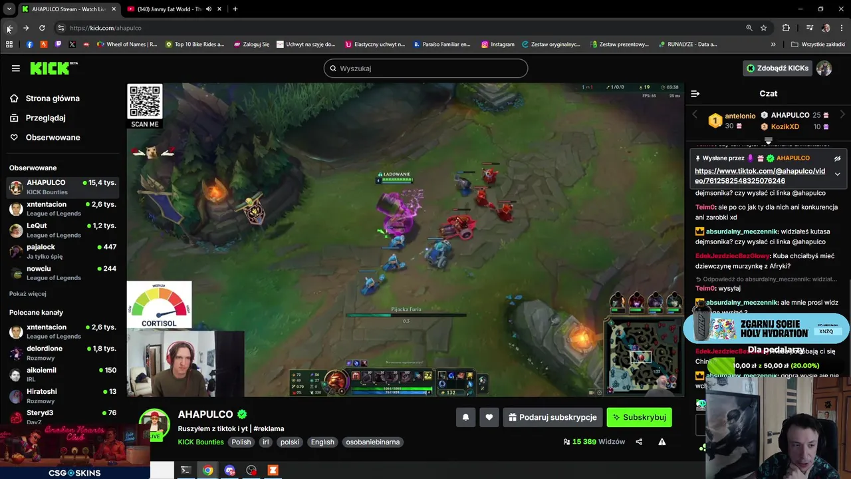
Task: Open AHAPULCO channel in followed list
Action: [x=63, y=187]
